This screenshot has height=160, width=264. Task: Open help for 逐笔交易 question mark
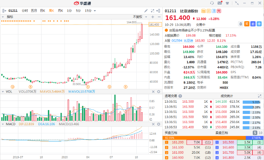[x=180, y=96]
